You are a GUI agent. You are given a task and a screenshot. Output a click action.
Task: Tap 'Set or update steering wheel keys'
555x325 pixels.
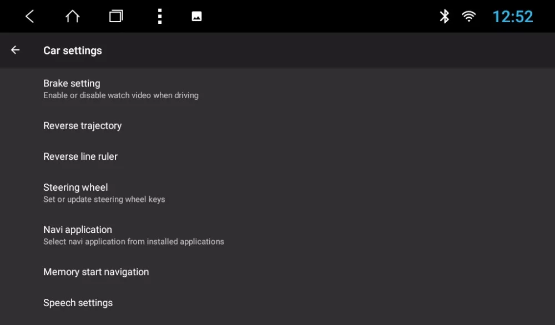[x=104, y=200]
